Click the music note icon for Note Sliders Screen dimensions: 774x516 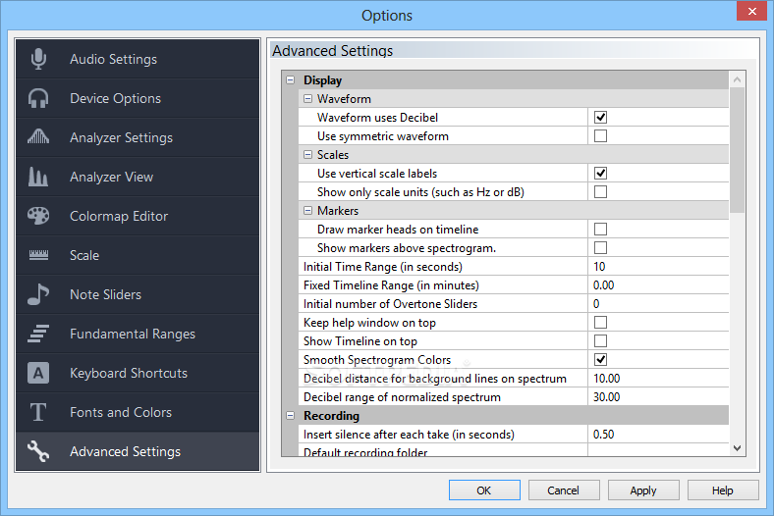[x=39, y=294]
